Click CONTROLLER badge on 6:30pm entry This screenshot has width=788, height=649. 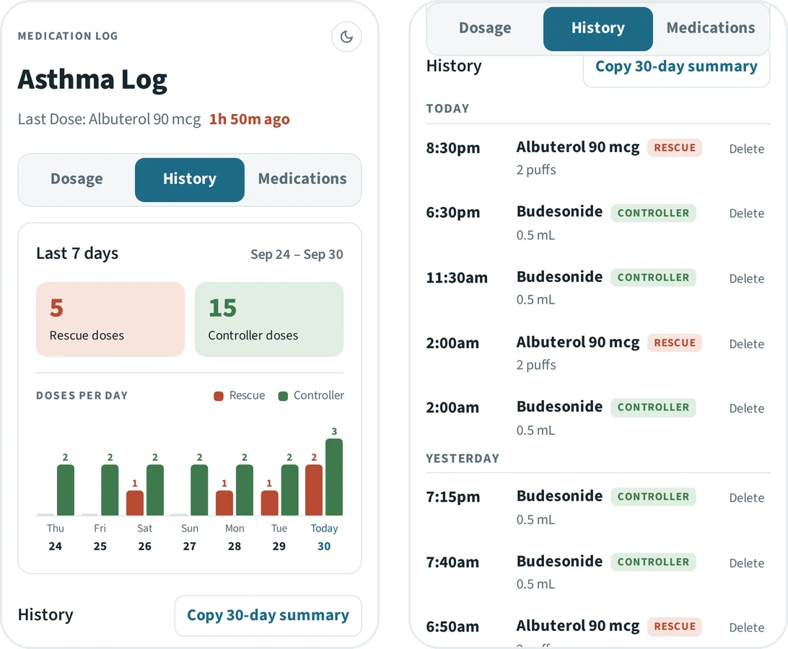(653, 213)
